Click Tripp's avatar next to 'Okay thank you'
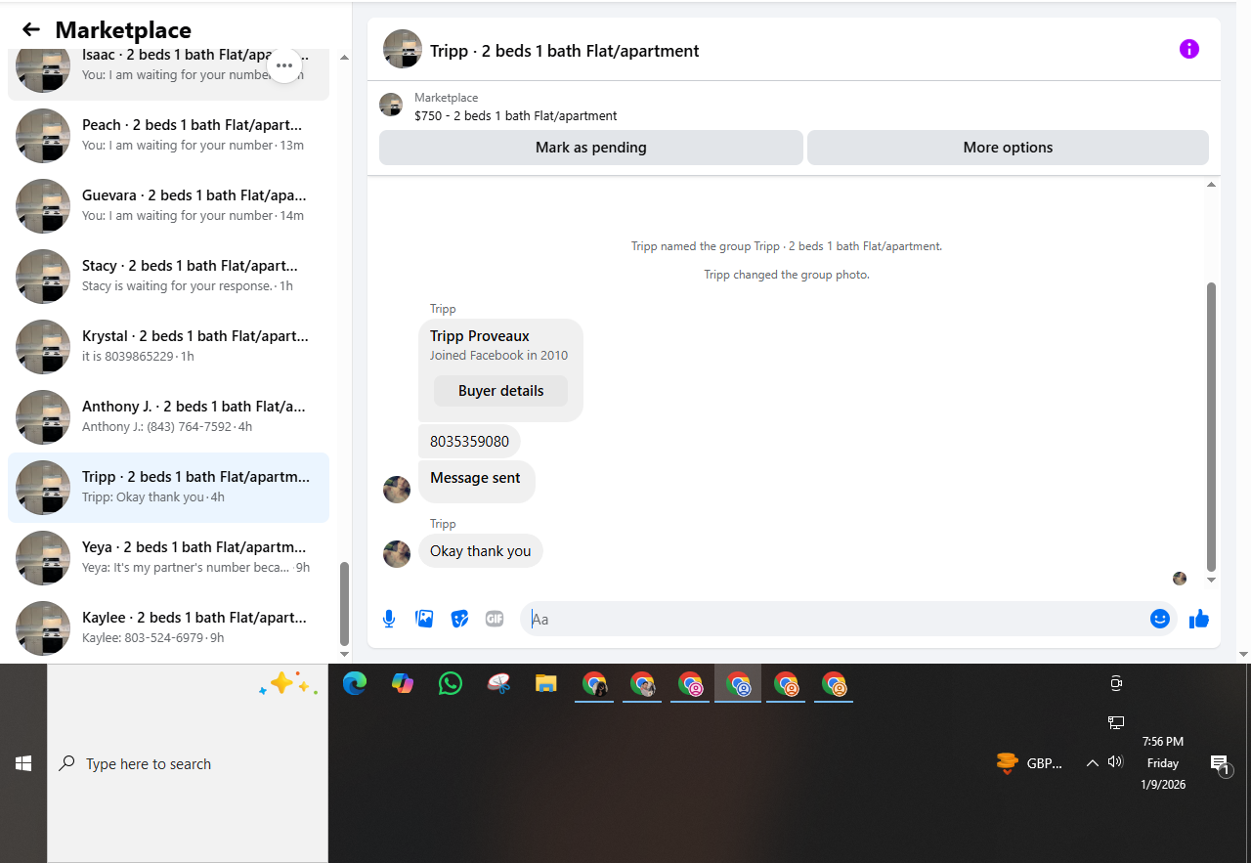1251x863 pixels. tap(397, 553)
